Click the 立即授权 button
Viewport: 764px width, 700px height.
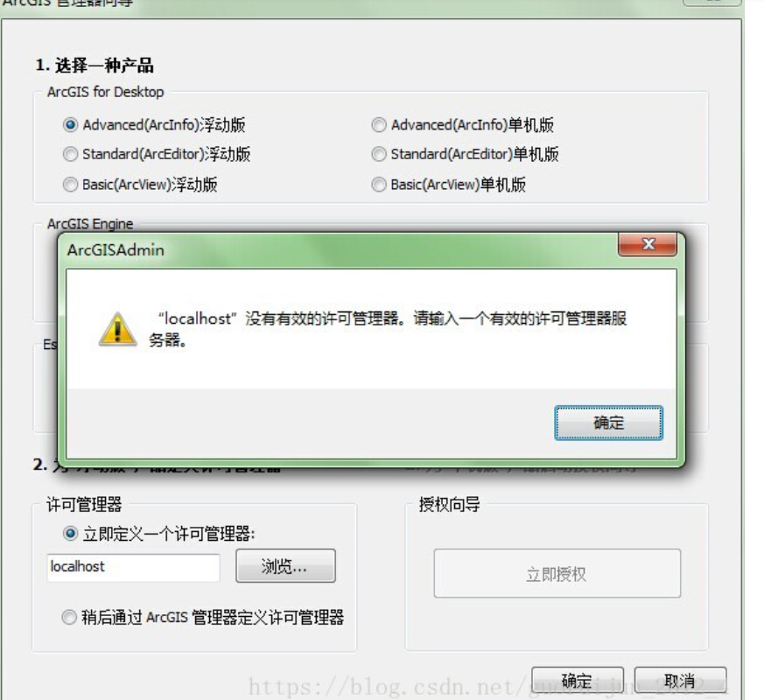click(x=557, y=574)
